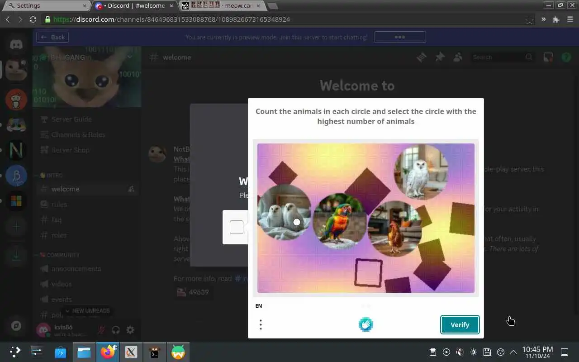
Task: Click the Back button in preview banner
Action: [x=52, y=37]
